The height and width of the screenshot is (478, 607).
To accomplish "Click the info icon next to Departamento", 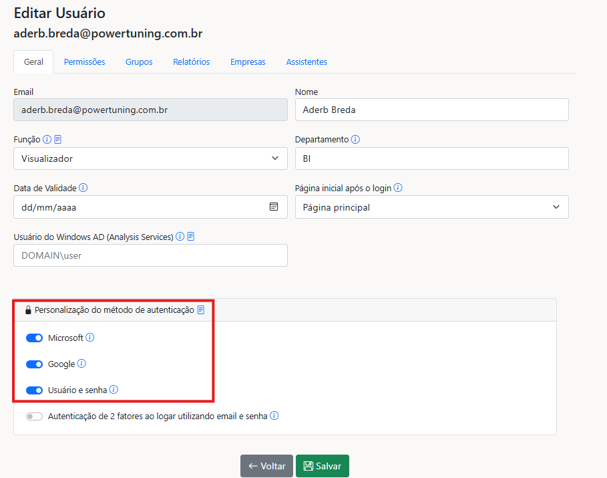I will (355, 140).
